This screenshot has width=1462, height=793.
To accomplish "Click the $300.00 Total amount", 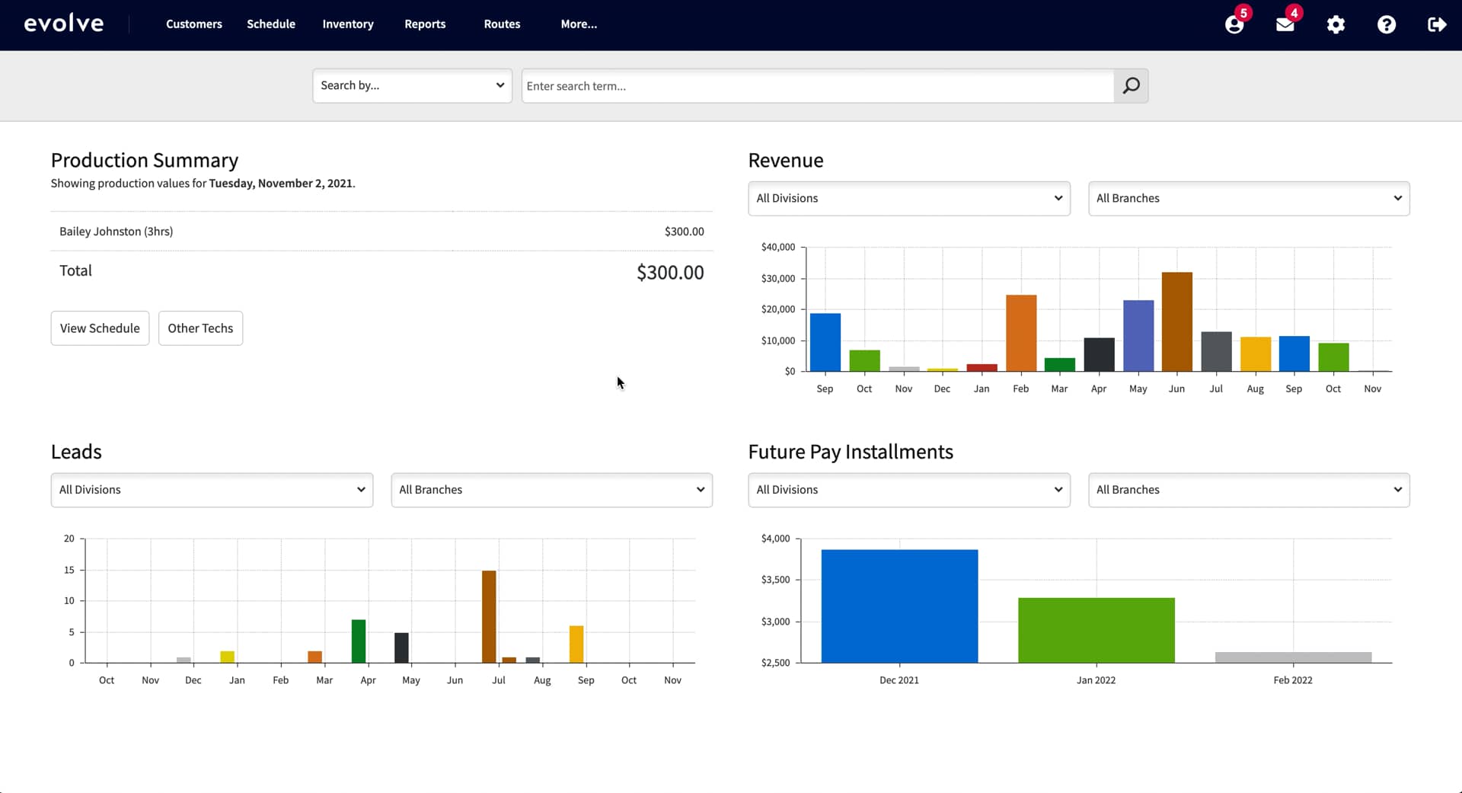I will [670, 272].
